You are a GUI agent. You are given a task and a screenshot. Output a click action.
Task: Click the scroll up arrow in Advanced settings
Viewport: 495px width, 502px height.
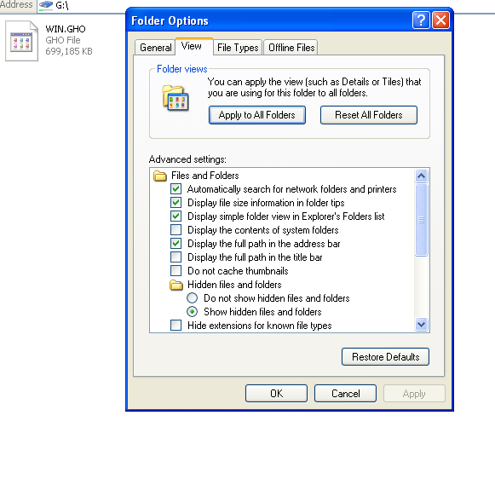tap(422, 176)
